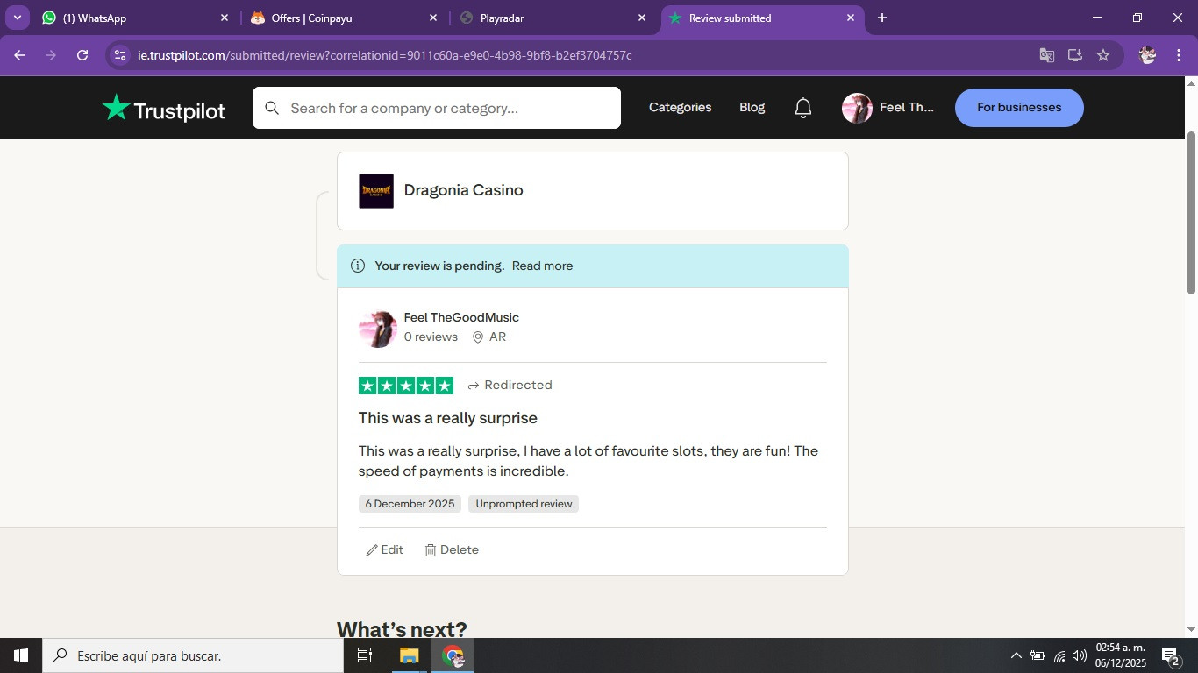The width and height of the screenshot is (1198, 673).
Task: Open the Feel TheGoodMusic profile name
Action: (461, 317)
